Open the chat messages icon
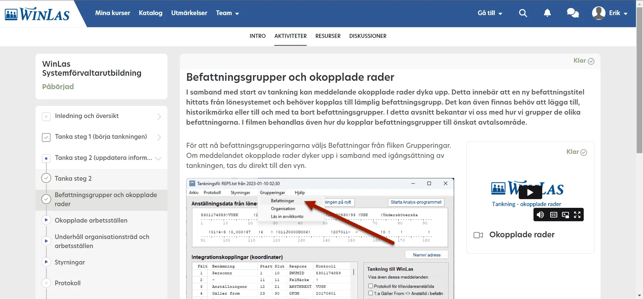 [573, 13]
